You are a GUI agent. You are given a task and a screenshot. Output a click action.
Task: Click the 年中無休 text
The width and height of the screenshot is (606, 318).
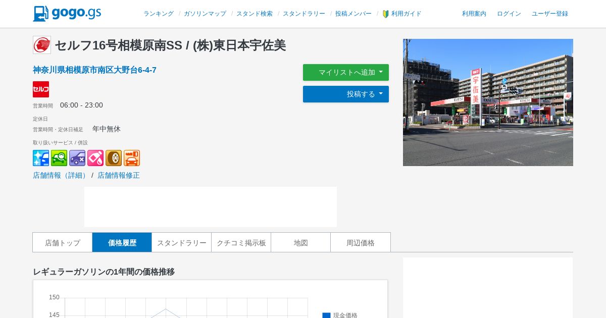point(107,129)
